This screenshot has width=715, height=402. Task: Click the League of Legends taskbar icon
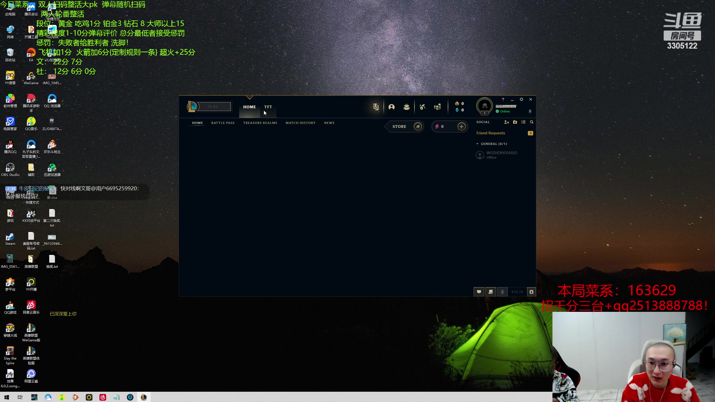[144, 397]
